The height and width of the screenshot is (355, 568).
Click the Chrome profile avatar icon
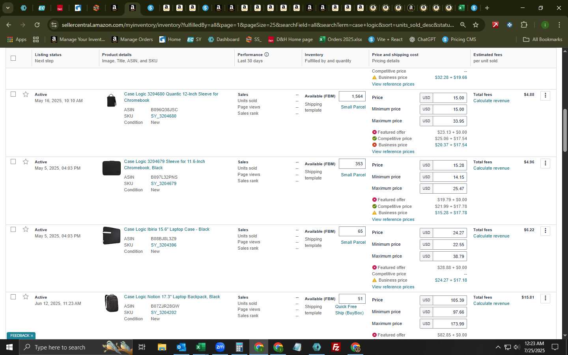coord(545,25)
